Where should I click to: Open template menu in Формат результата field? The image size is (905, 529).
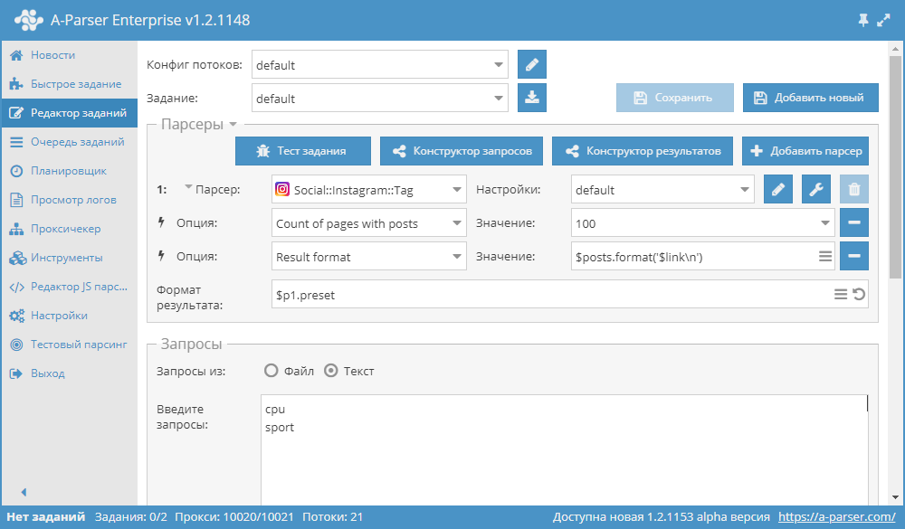tap(841, 295)
